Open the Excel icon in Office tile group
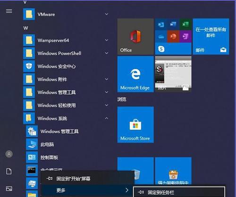The width and height of the screenshot is (236, 197). click(185, 25)
